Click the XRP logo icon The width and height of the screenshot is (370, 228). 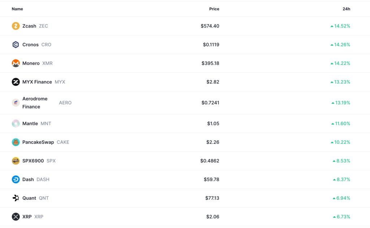pyautogui.click(x=16, y=217)
